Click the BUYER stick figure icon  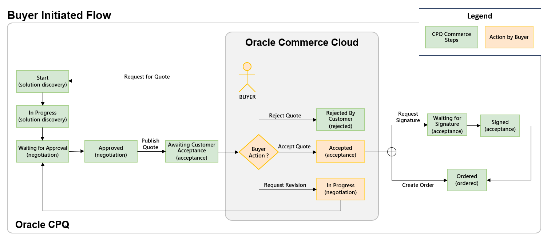(x=247, y=77)
